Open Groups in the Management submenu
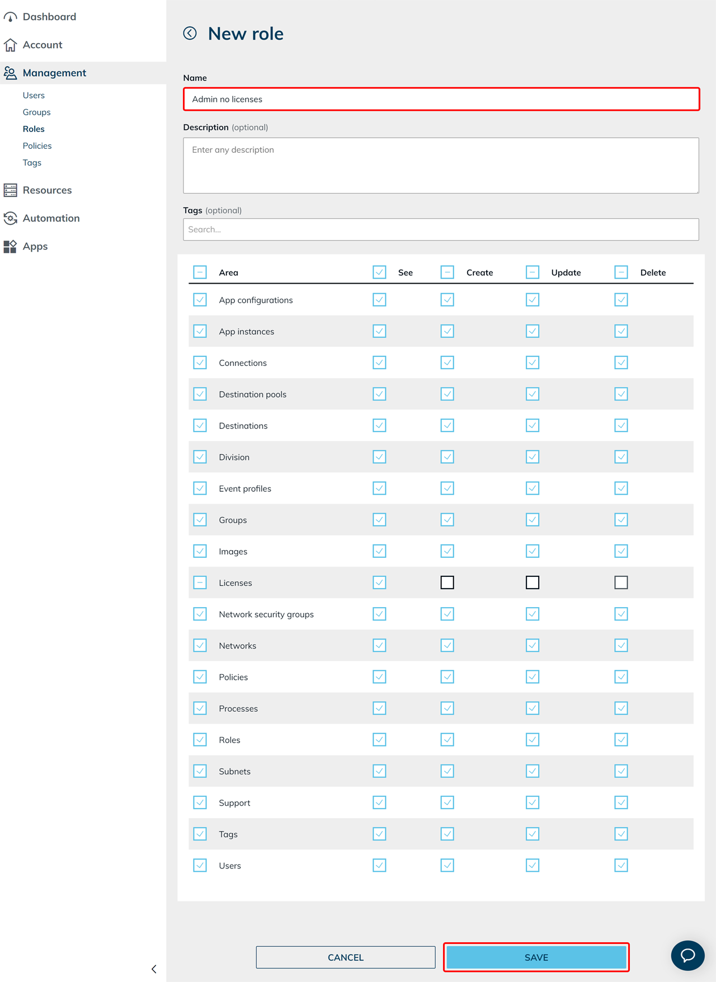 tap(36, 112)
